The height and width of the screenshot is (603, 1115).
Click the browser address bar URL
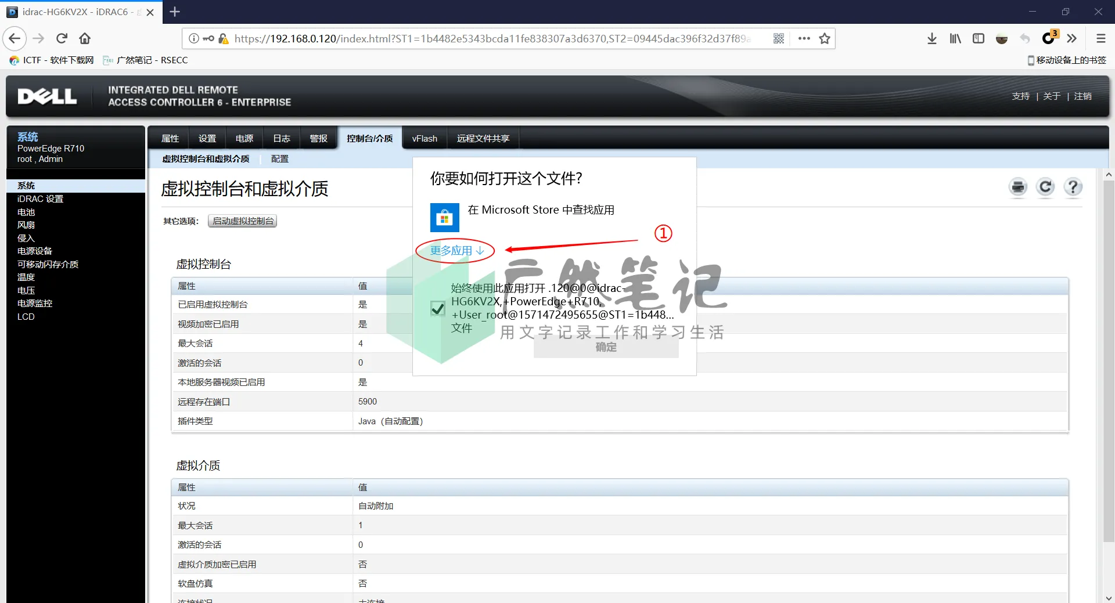pyautogui.click(x=492, y=38)
